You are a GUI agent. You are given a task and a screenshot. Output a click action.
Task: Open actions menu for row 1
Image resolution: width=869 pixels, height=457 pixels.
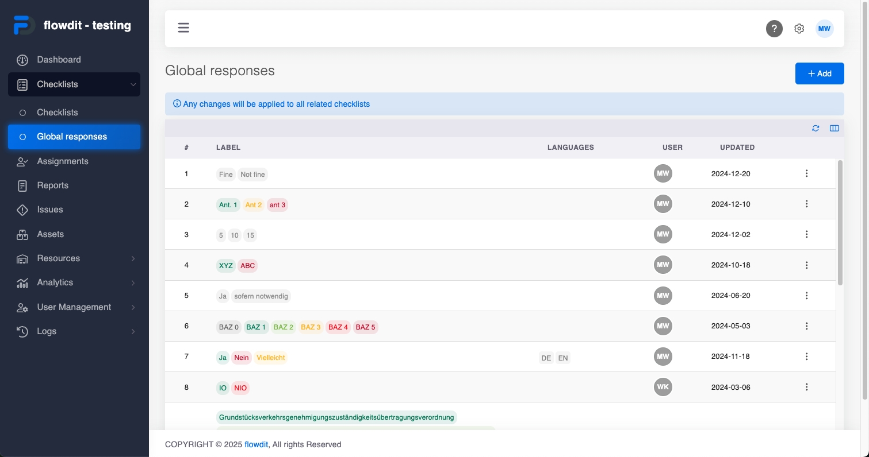[x=806, y=173]
